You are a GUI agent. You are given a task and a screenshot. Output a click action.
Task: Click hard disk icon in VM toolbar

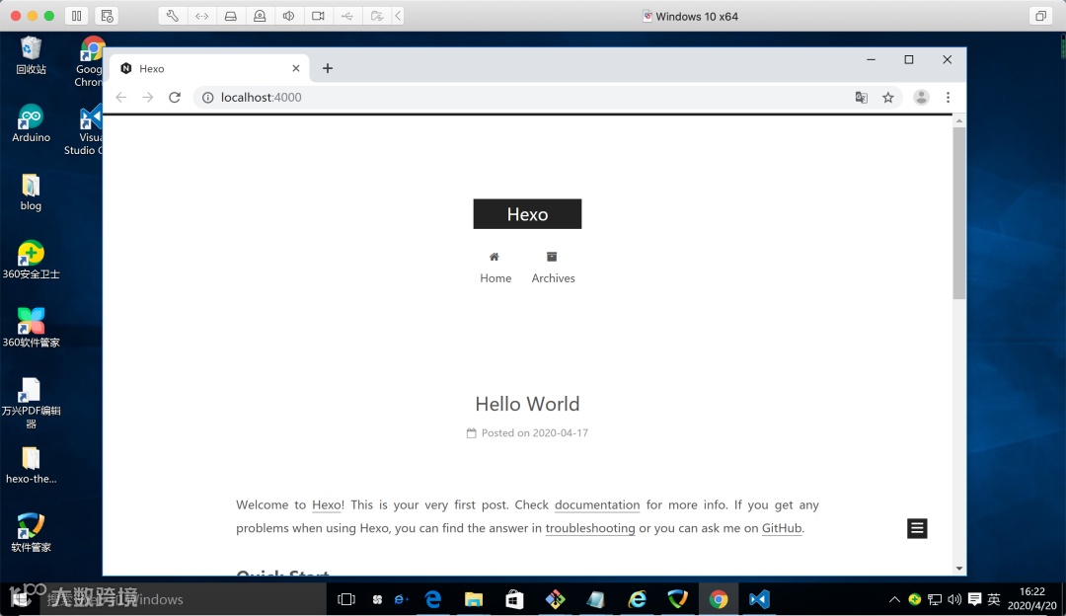coord(230,16)
